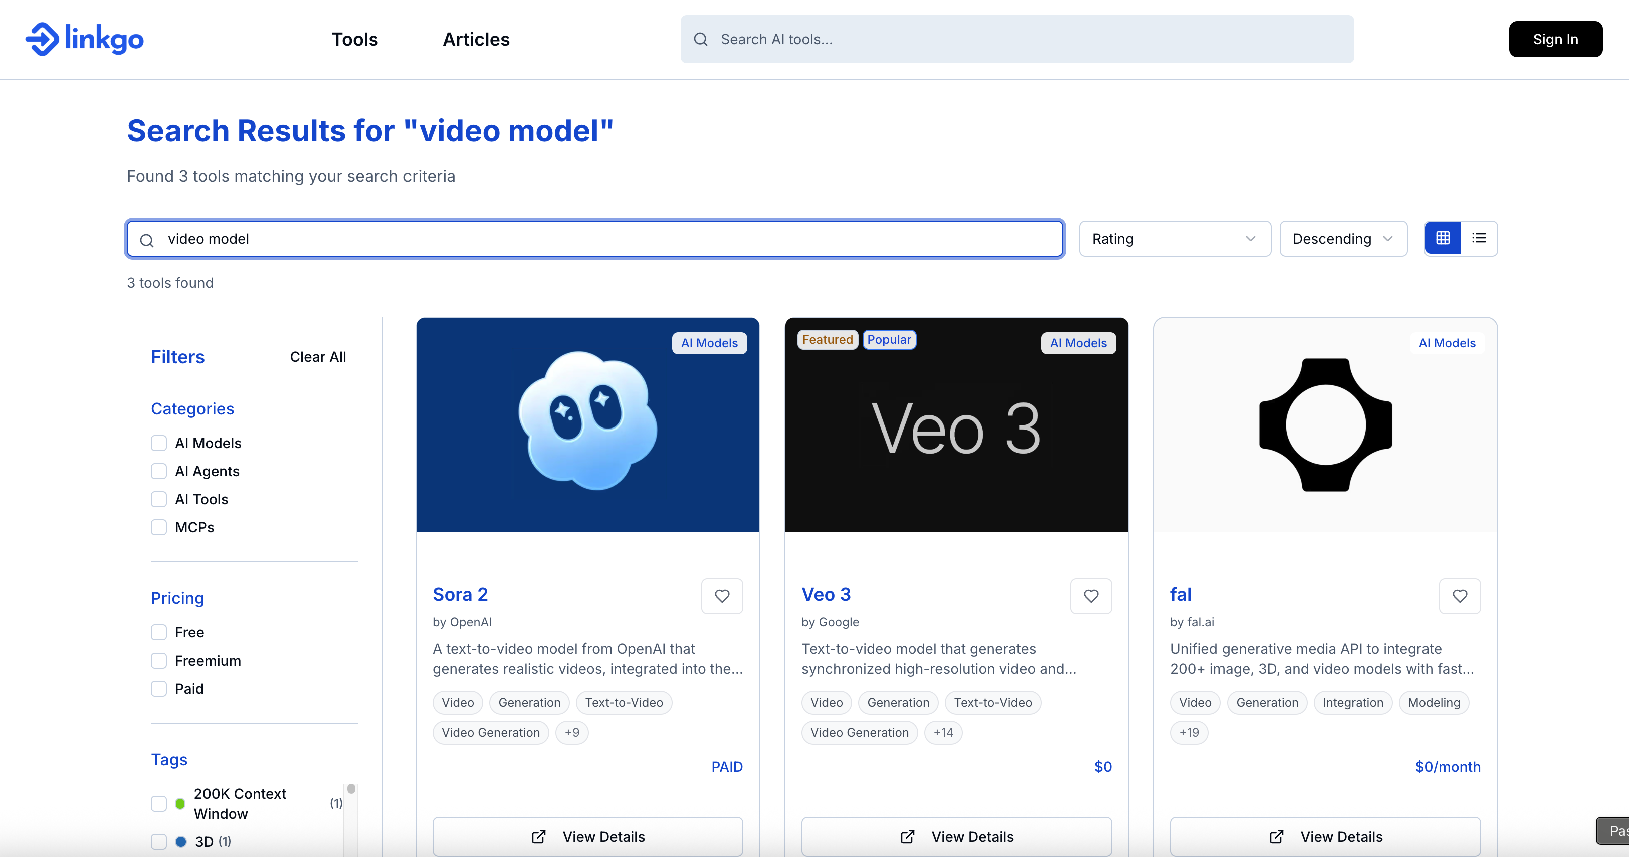1629x857 pixels.
Task: Click the Featured badge on Veo 3
Action: (827, 340)
